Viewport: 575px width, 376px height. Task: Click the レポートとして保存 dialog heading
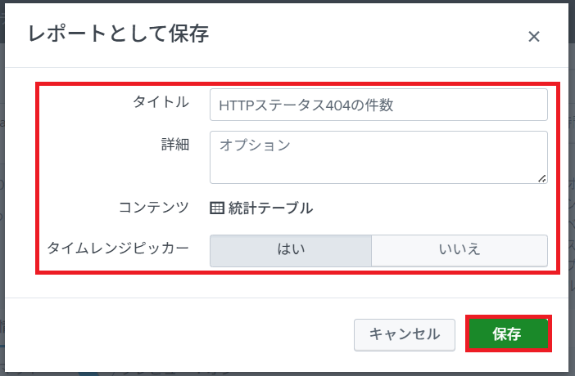[119, 34]
